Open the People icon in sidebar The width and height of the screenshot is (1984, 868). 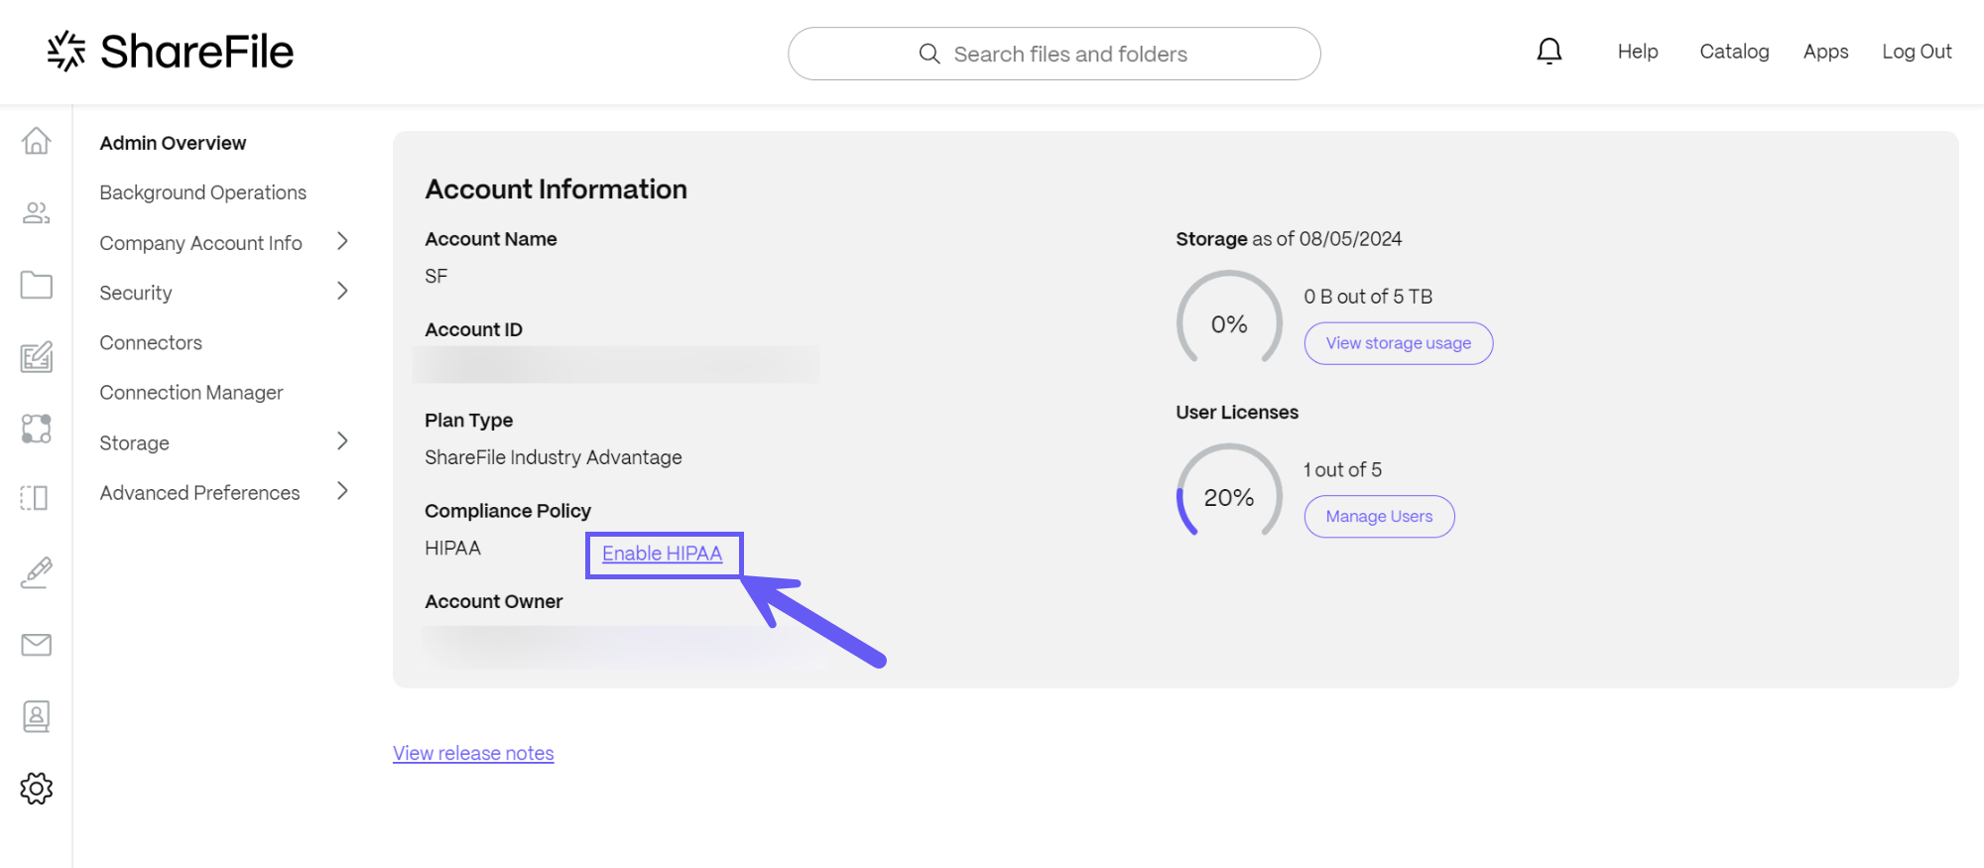click(36, 212)
